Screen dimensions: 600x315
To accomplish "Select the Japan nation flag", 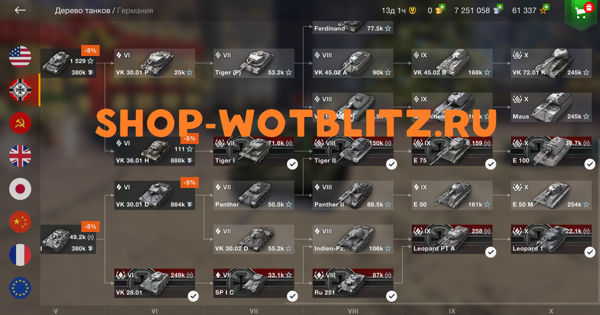I will click(20, 189).
